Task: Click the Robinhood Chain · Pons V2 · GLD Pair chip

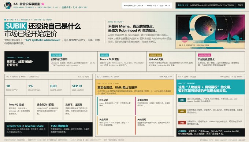Action: click(147, 6)
